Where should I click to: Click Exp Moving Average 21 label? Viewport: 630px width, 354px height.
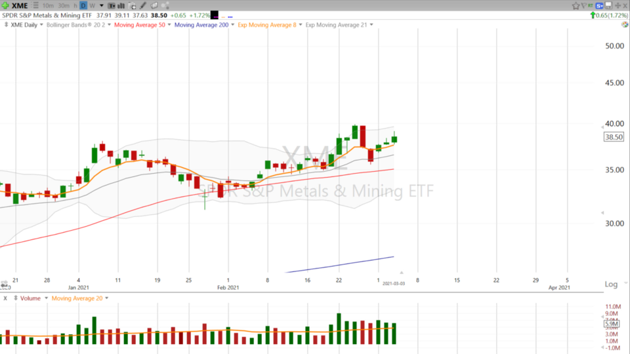[336, 25]
